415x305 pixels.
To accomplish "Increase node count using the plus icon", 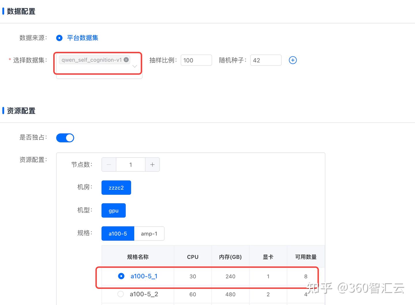I will point(152,164).
